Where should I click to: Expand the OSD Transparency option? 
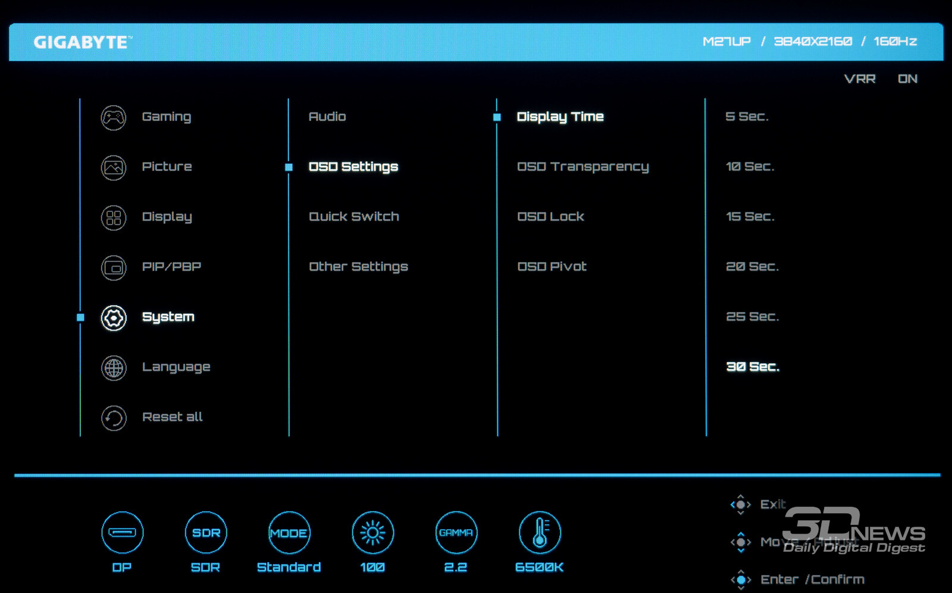click(583, 167)
